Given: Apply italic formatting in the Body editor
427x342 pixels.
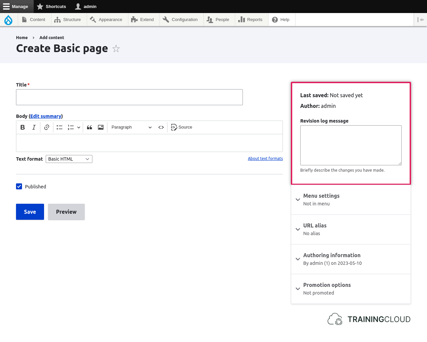Looking at the screenshot, I should pos(34,127).
